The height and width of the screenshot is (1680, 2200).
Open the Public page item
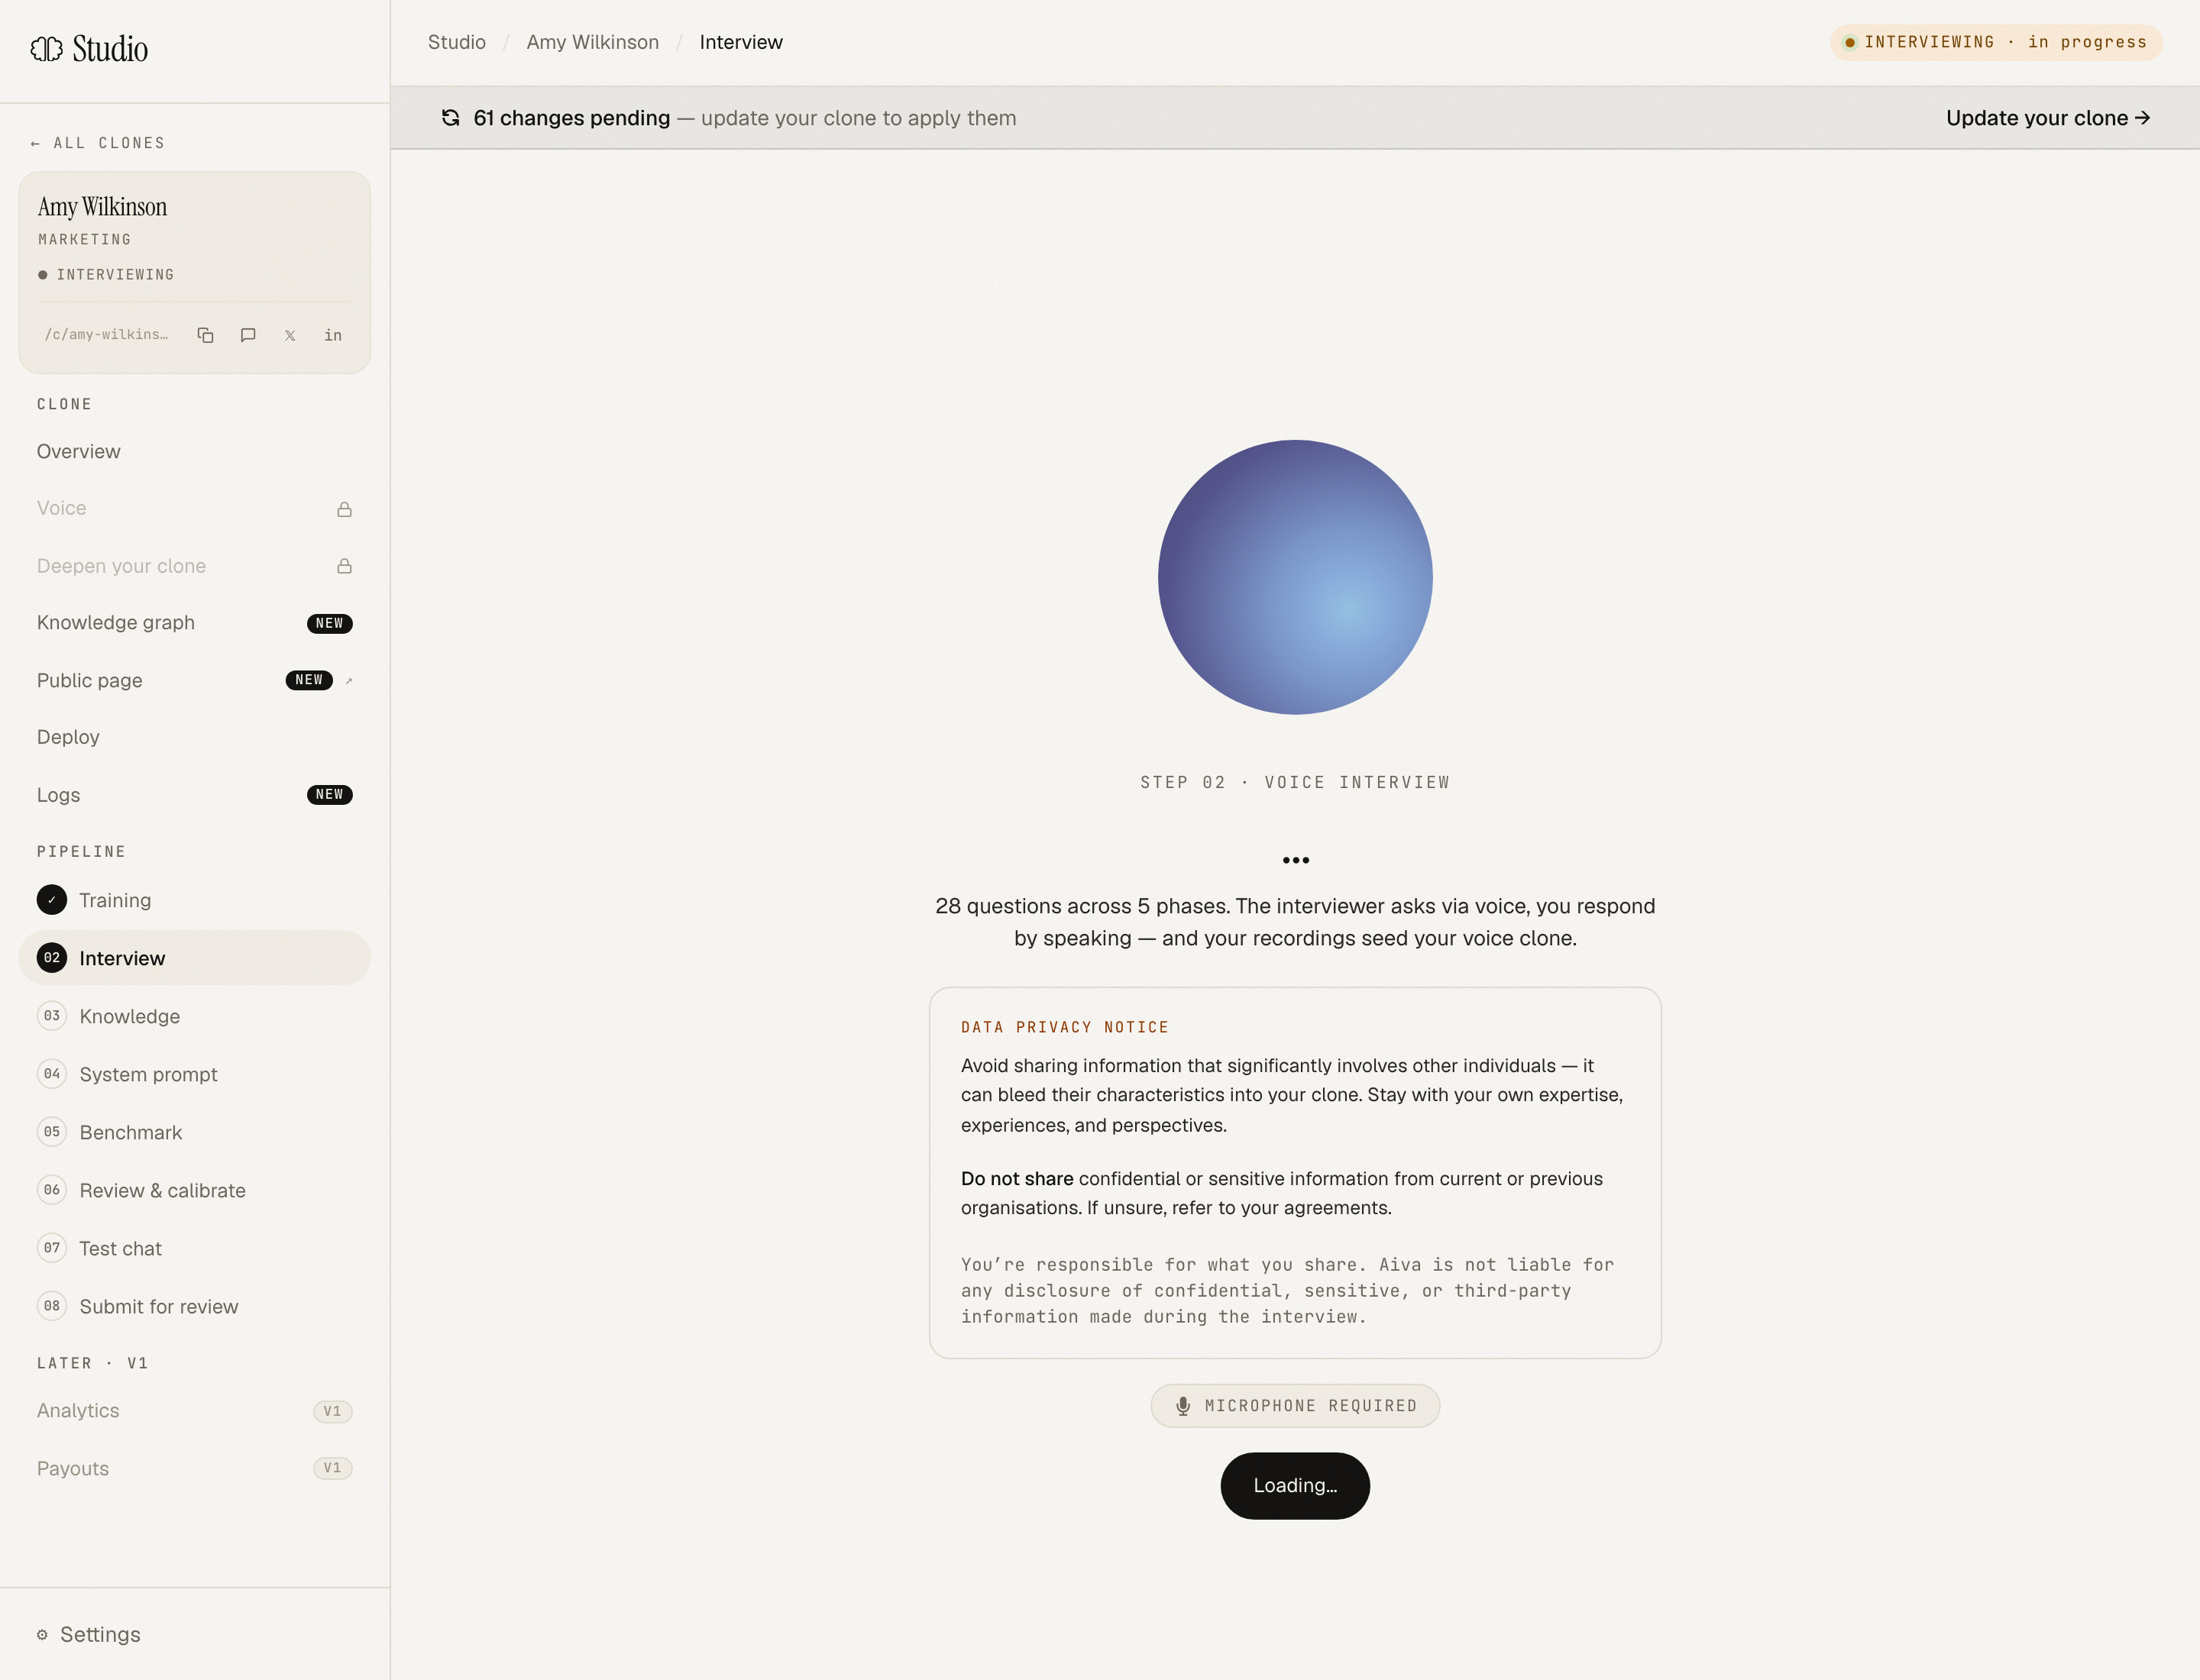194,680
